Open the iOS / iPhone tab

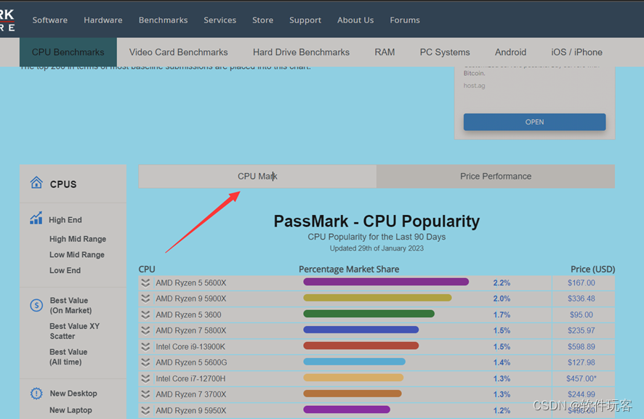576,52
